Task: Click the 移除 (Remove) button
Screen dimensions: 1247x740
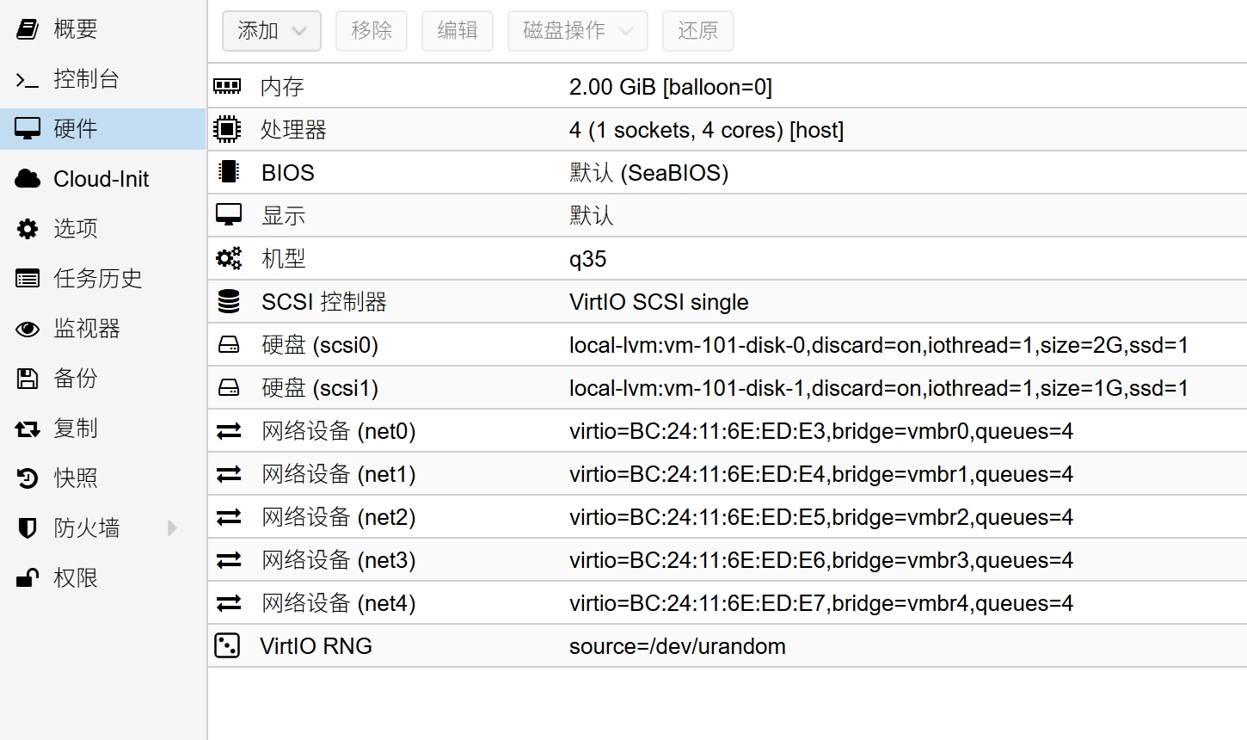Action: 372,31
